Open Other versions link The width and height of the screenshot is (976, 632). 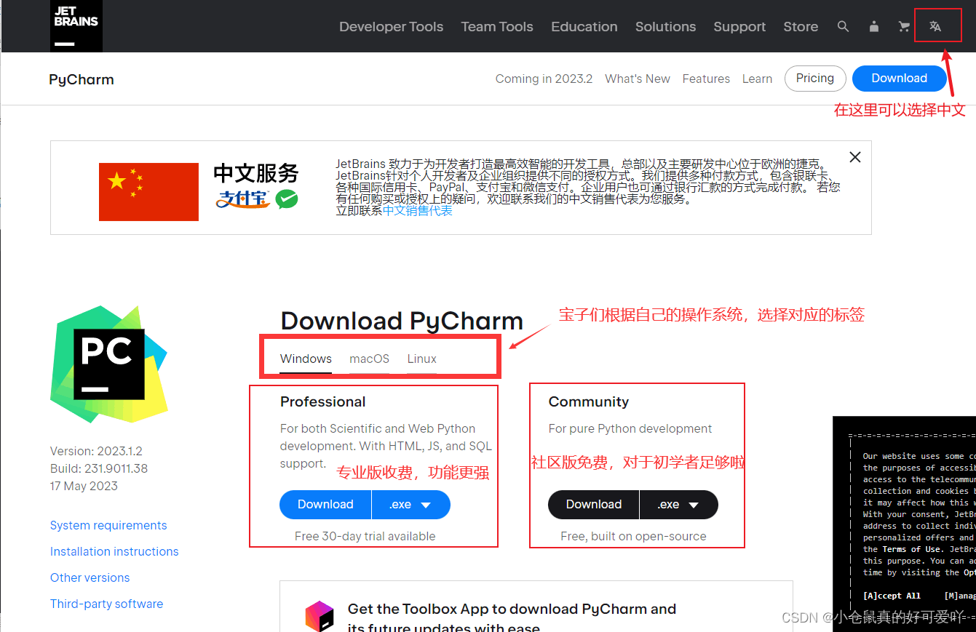click(90, 577)
